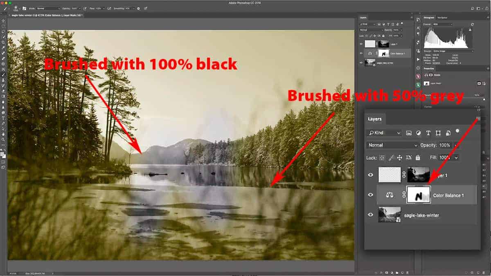Toggle lock image pixels brush in the enlarged Layers panel
Image resolution: width=491 pixels, height=276 pixels.
tap(391, 157)
